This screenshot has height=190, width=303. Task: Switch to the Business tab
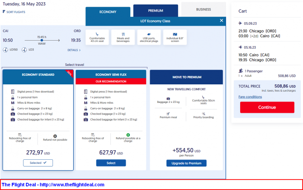pyautogui.click(x=204, y=9)
